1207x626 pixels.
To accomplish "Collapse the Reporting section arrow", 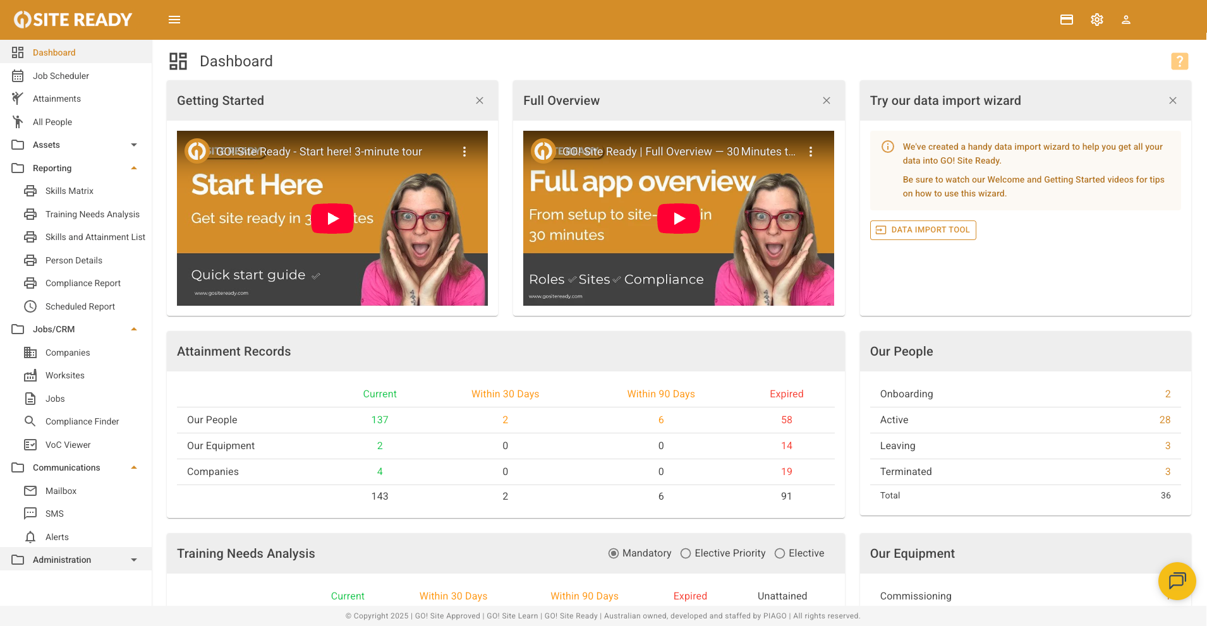I will point(134,168).
